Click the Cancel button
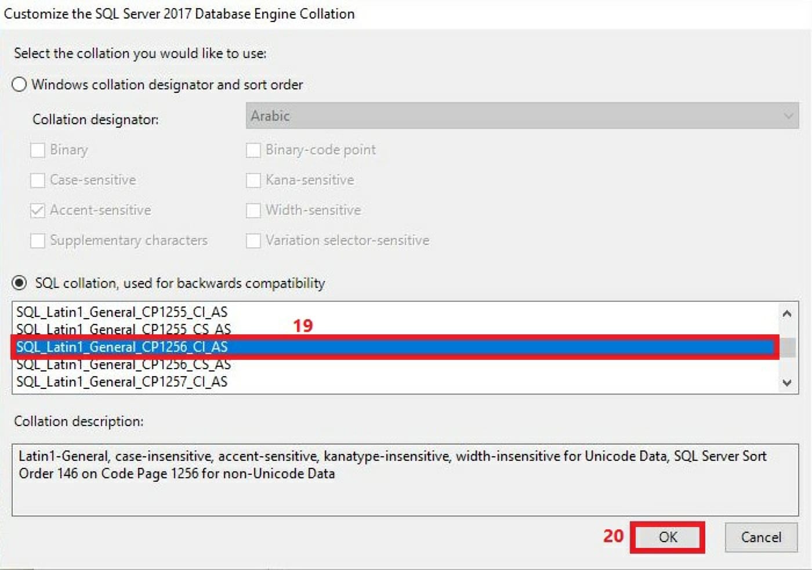 tap(761, 537)
